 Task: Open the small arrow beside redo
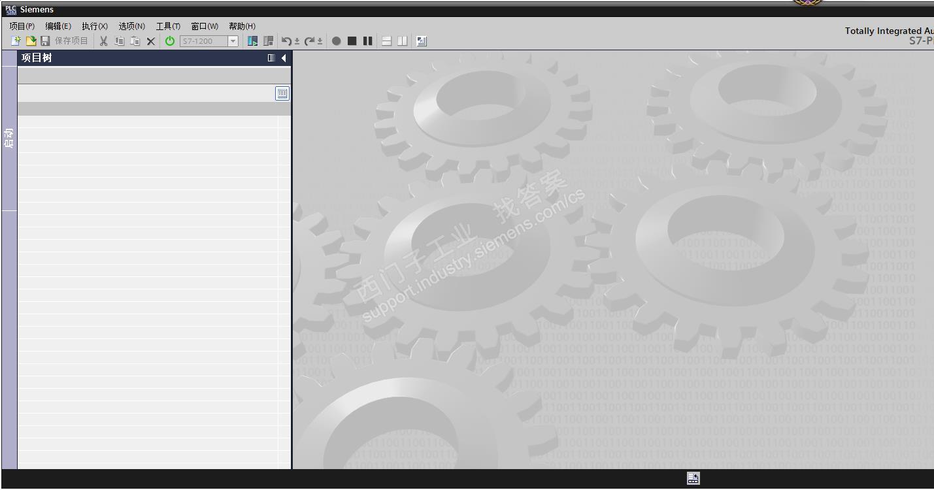[x=320, y=41]
